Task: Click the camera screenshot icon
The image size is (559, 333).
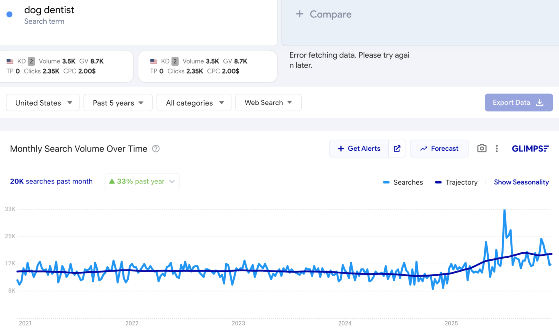Action: pos(482,148)
